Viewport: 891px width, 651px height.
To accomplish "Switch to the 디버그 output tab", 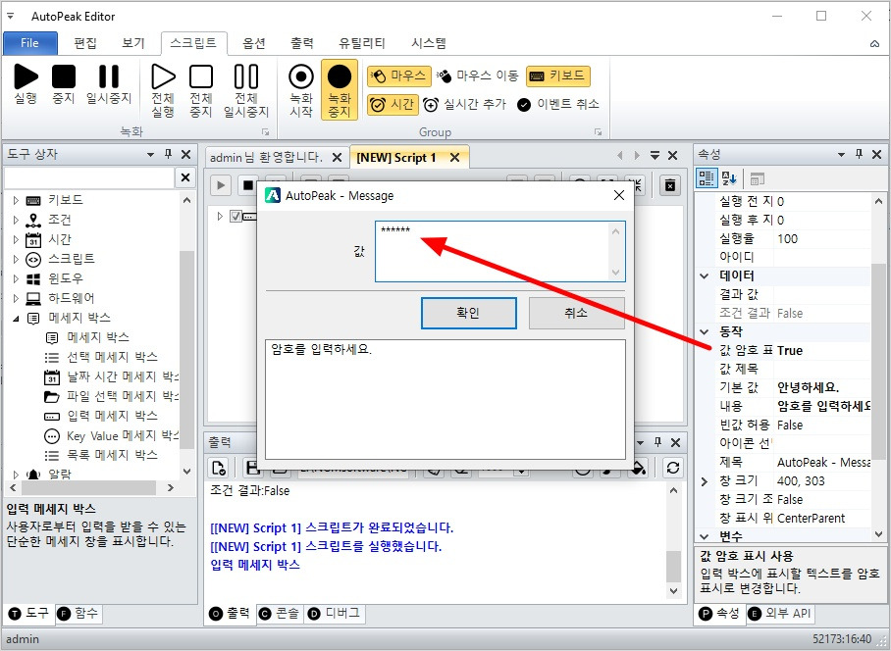I will click(334, 614).
